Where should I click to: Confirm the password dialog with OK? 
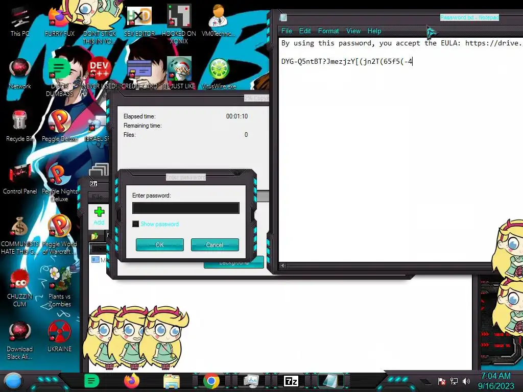(x=160, y=244)
